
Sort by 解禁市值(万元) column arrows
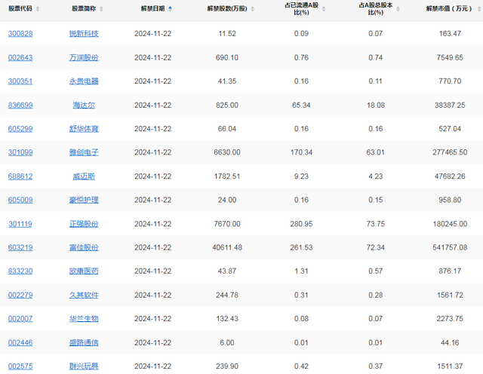pos(479,9)
